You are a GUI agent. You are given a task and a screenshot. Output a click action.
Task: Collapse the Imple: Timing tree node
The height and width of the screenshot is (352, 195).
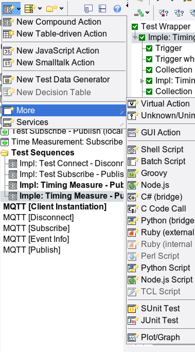pos(135,38)
